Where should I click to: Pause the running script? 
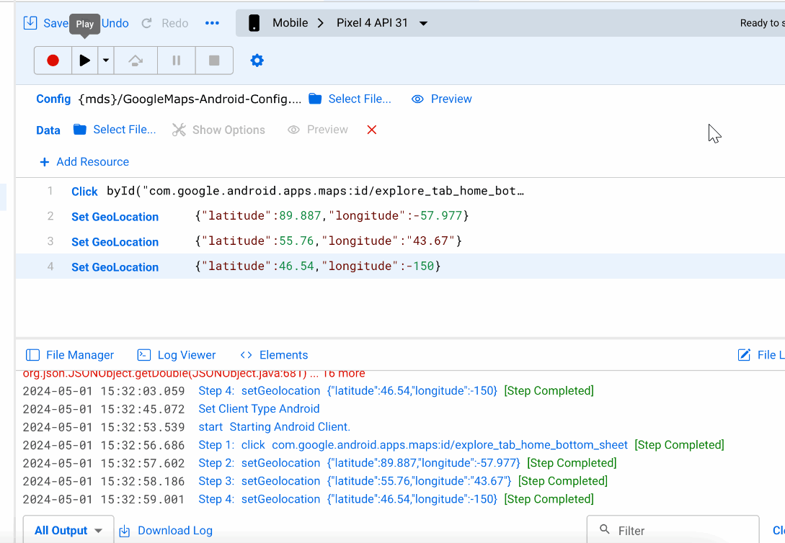176,60
